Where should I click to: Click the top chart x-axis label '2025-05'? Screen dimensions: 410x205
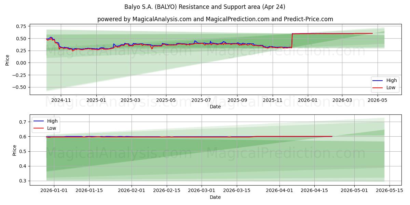tap(166, 100)
